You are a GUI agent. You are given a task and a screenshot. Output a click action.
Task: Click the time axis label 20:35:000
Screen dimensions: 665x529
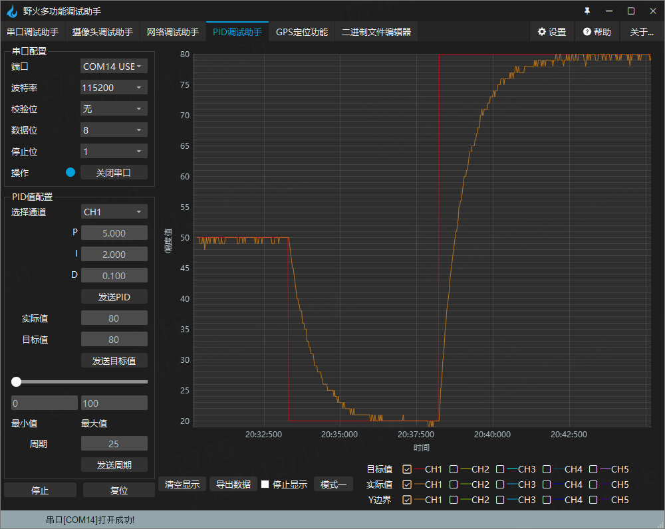pos(339,435)
